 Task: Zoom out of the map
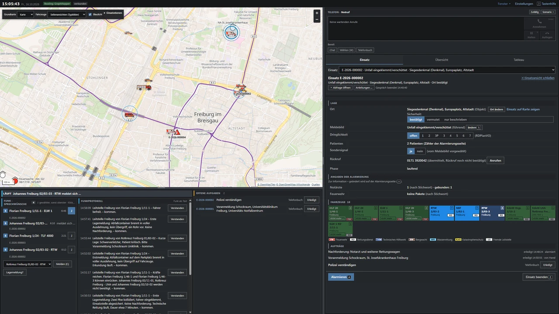click(317, 19)
